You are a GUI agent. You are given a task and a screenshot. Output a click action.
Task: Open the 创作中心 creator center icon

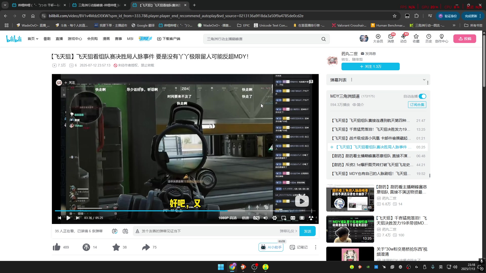441,38
